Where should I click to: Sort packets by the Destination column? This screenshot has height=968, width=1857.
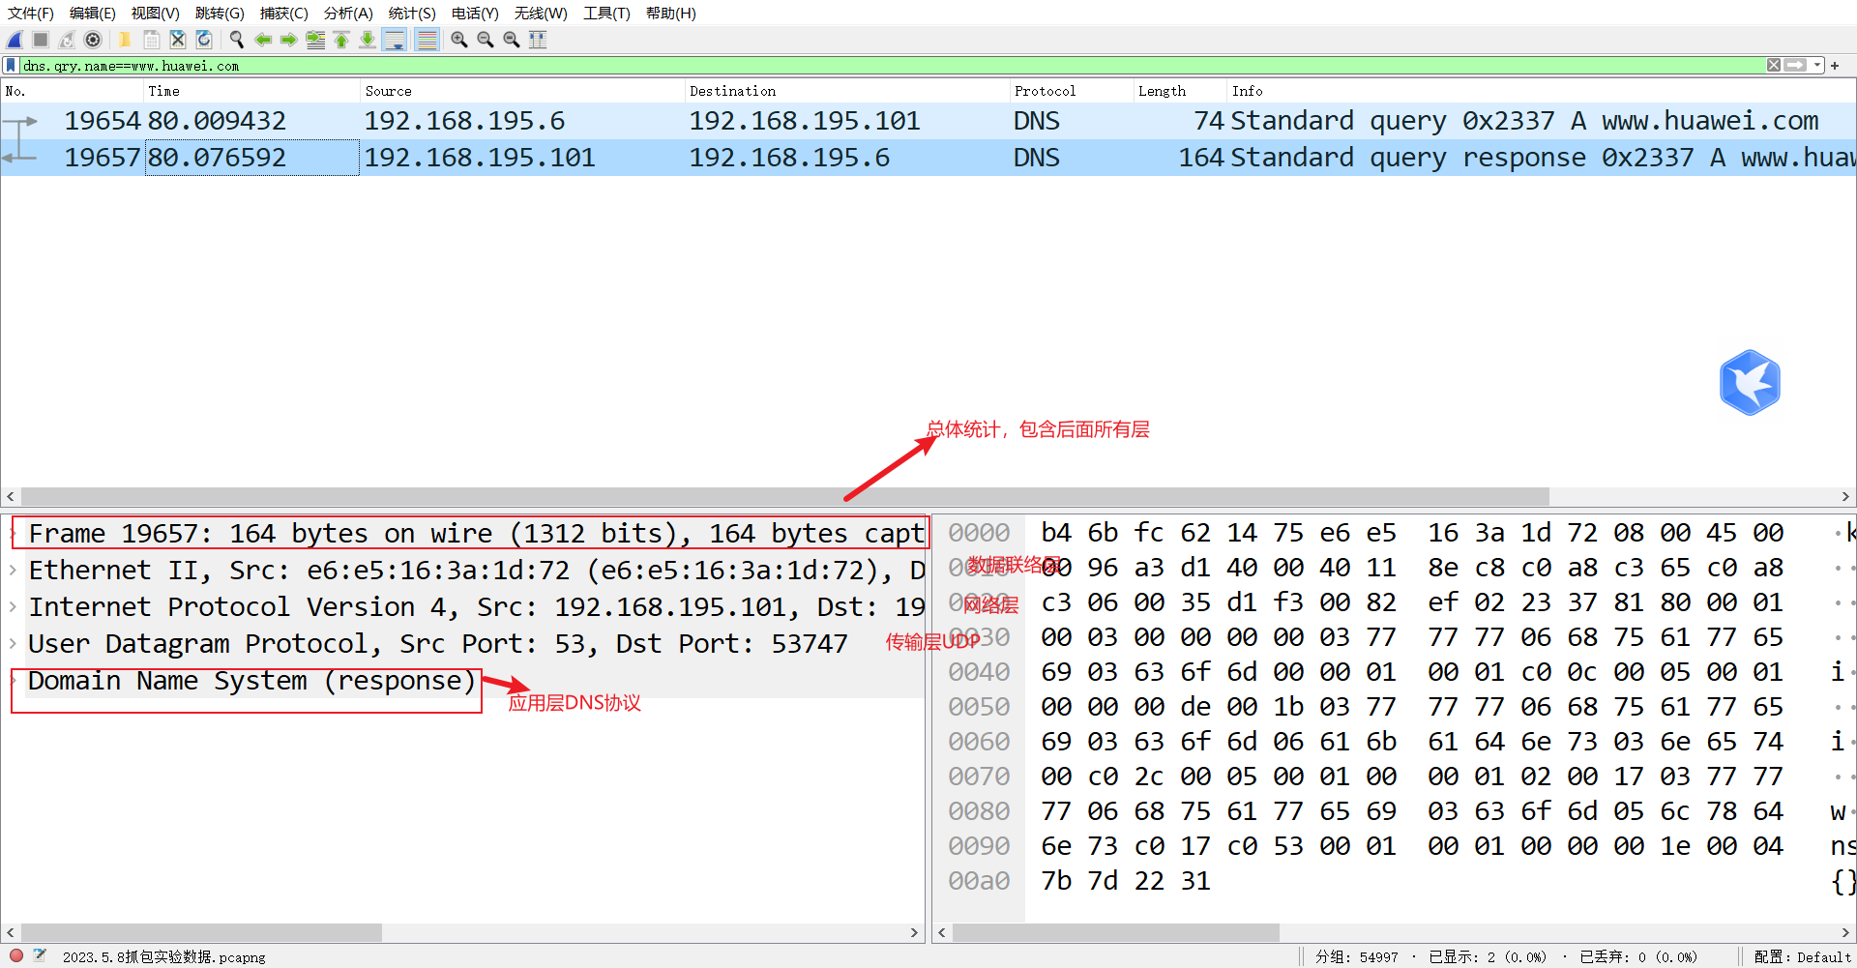[848, 91]
